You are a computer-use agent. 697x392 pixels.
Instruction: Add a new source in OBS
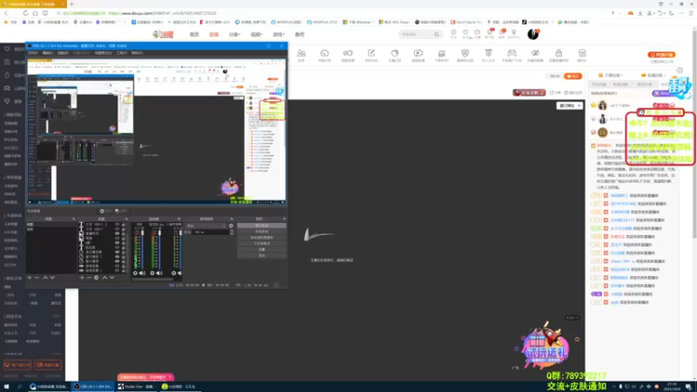tap(82, 278)
